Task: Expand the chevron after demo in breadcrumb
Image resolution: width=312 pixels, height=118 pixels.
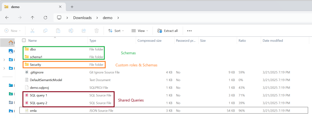Action: pos(118,18)
